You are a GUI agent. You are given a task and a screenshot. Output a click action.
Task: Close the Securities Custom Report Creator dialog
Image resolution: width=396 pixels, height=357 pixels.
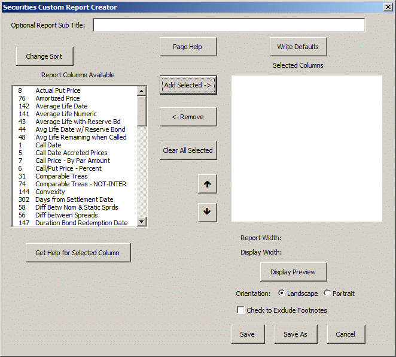pyautogui.click(x=387, y=7)
